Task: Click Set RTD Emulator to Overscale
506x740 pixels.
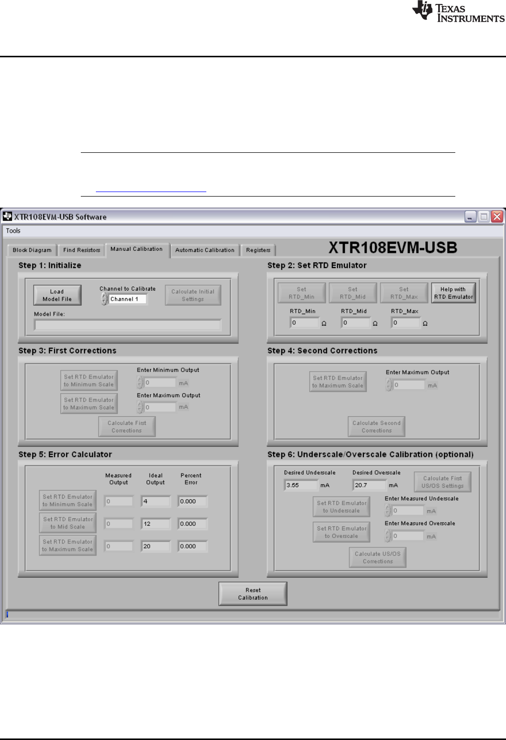Action: pyautogui.click(x=341, y=532)
